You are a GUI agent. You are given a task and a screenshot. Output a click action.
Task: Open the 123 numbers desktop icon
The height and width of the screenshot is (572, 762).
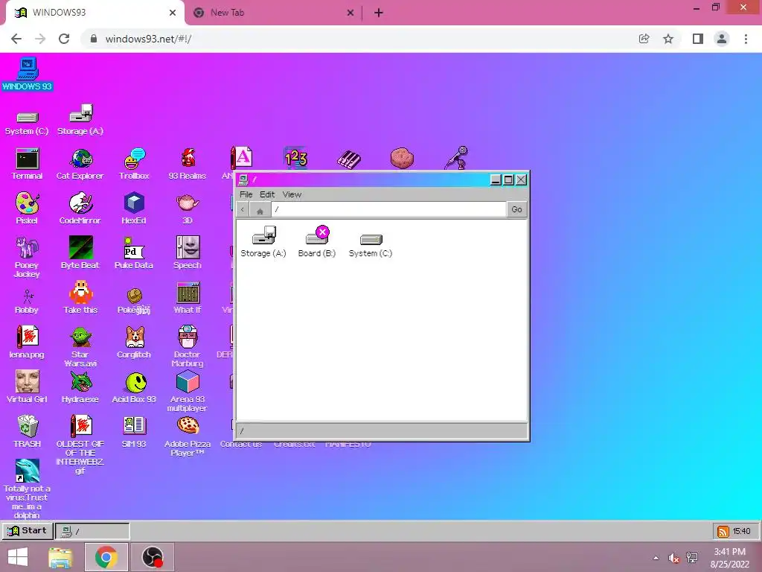[296, 158]
